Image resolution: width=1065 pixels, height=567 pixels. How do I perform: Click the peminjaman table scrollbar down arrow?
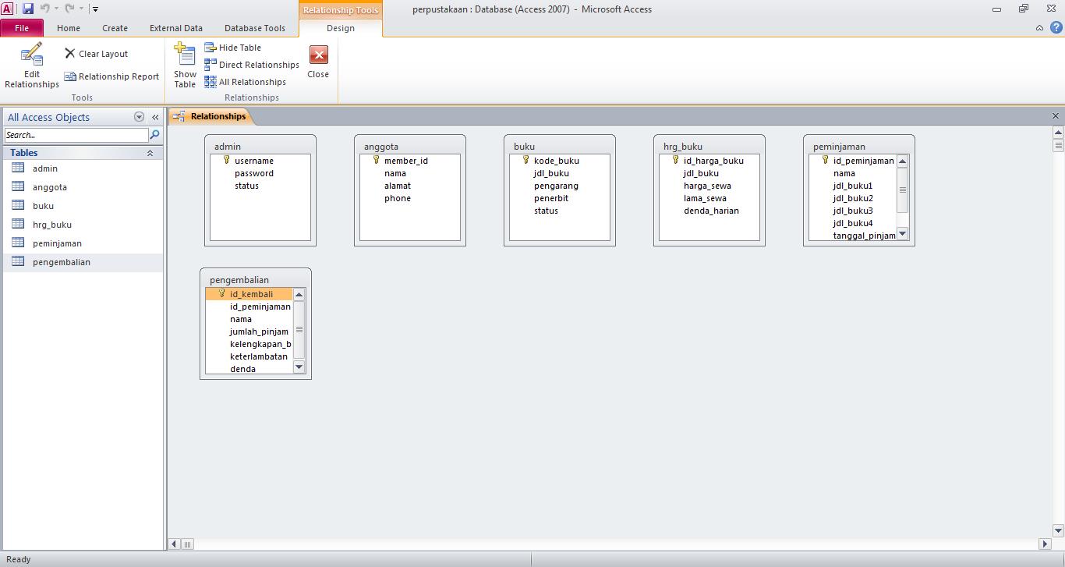pos(903,234)
